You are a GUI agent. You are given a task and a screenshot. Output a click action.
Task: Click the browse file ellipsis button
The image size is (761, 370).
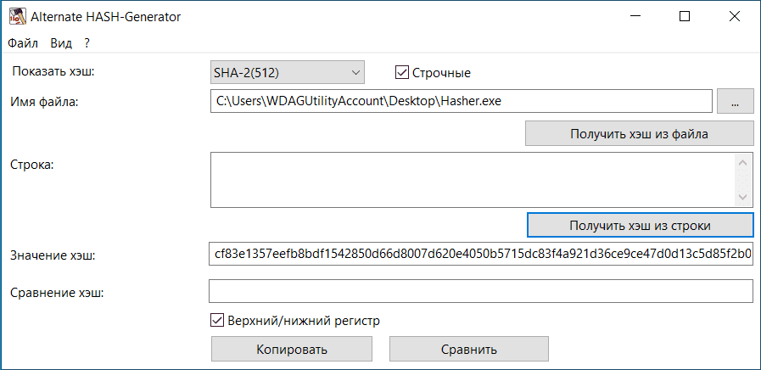click(735, 102)
